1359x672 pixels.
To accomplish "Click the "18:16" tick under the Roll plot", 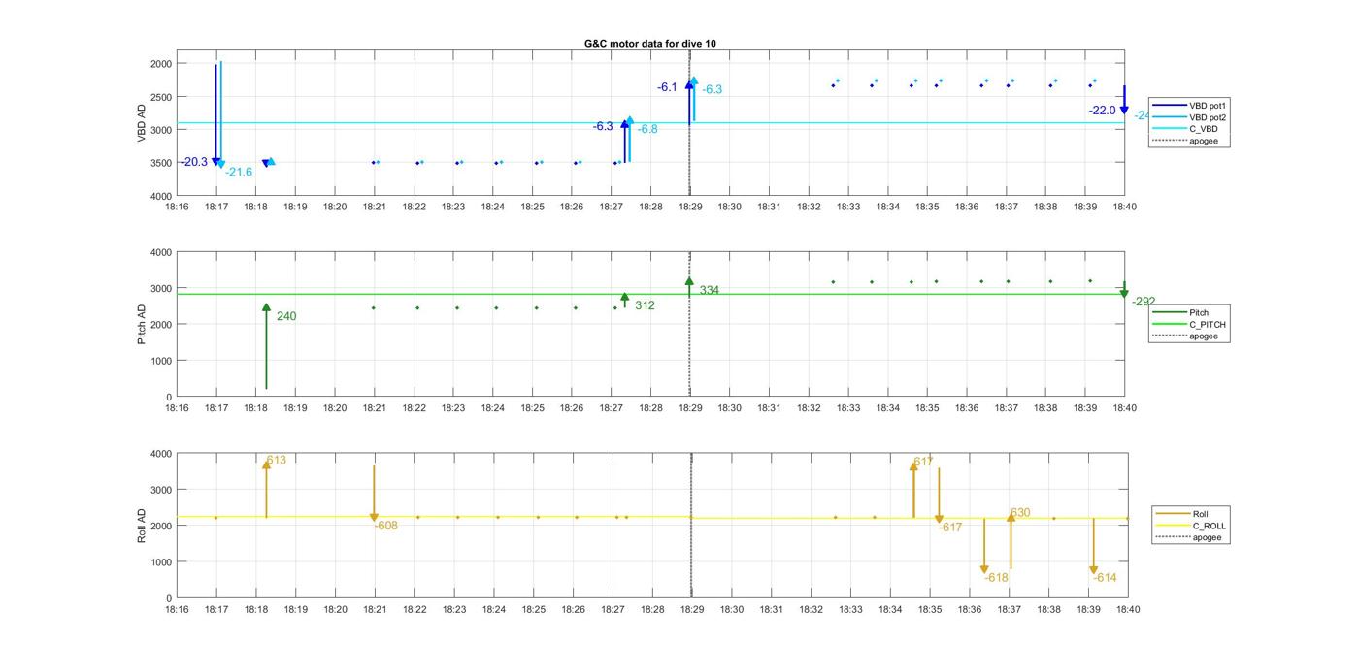I will click(177, 610).
